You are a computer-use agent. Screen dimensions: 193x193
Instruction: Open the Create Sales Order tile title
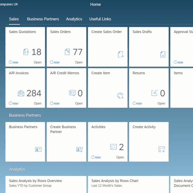click(x=106, y=32)
